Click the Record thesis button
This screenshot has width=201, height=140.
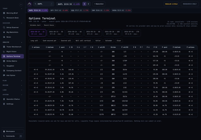point(49,25)
